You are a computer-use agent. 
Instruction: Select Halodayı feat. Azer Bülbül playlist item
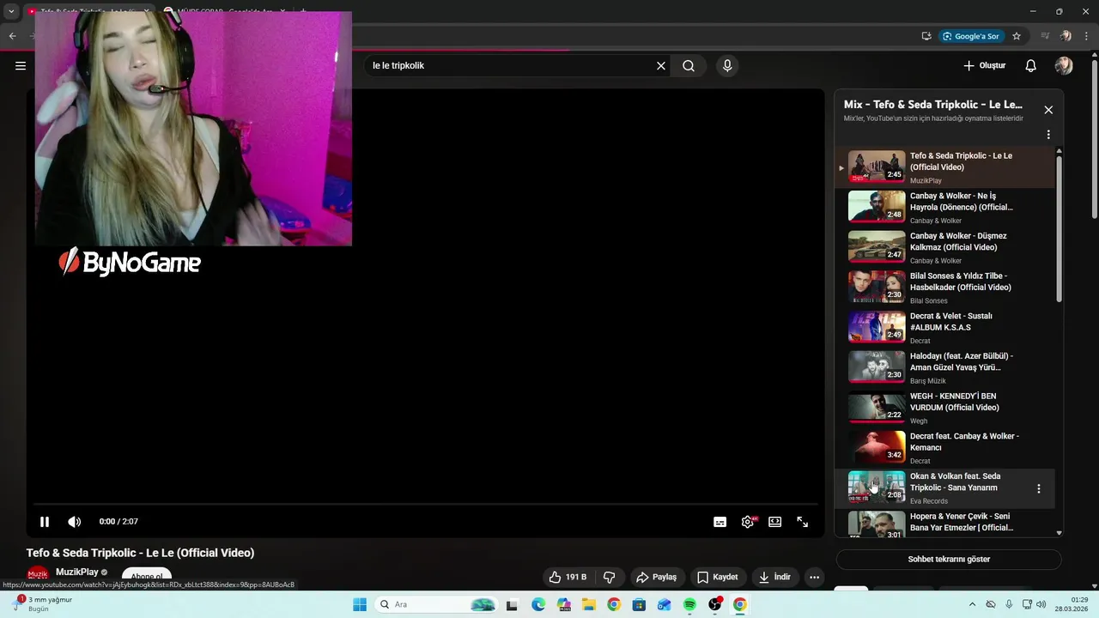(x=944, y=367)
